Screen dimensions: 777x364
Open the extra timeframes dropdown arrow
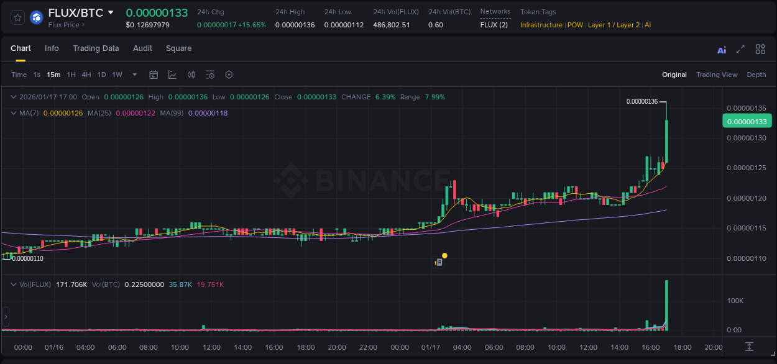coord(134,75)
